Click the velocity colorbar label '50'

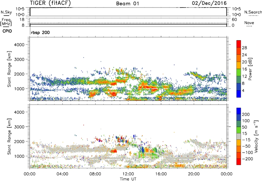244,127
